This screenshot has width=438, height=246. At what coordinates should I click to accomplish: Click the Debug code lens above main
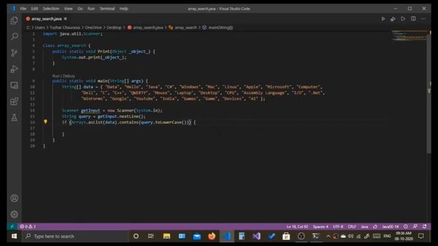click(68, 76)
